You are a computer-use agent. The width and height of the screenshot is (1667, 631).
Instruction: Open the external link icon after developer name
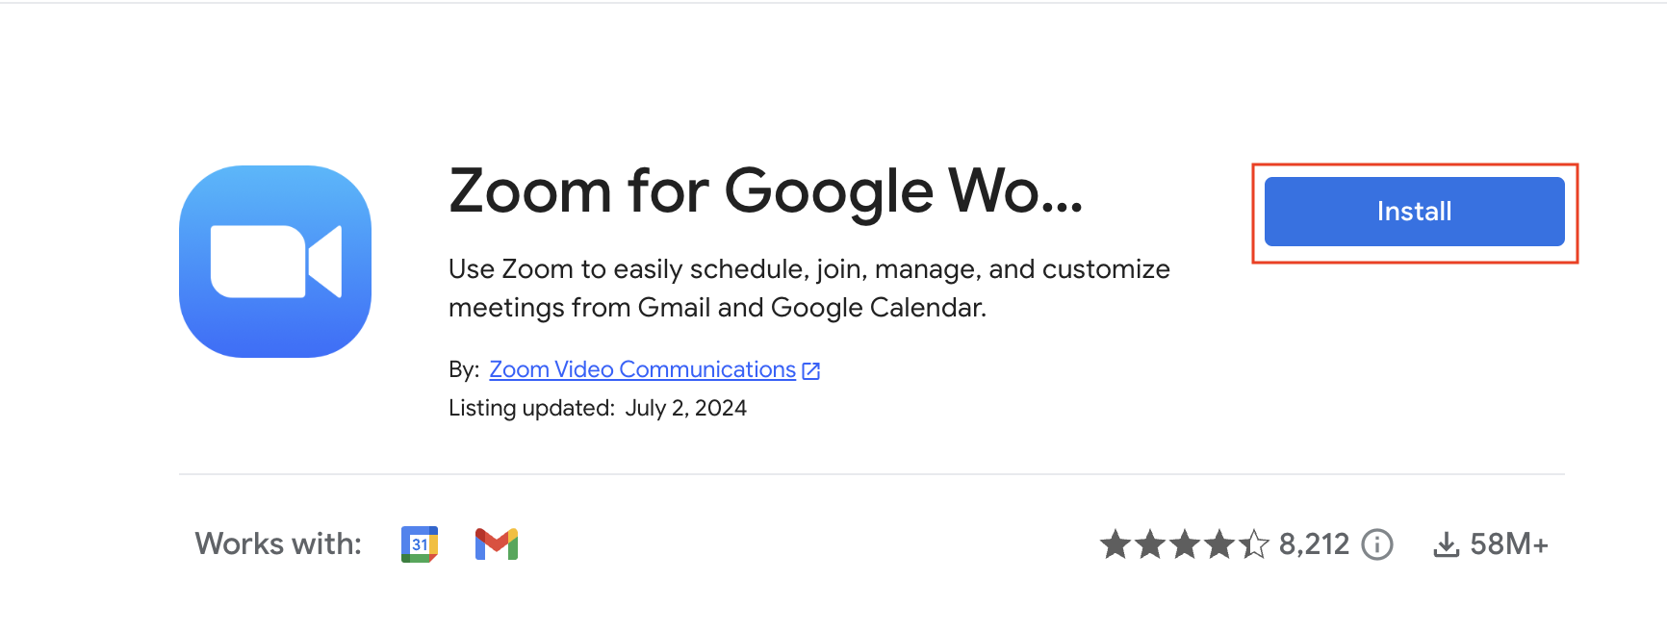pos(811,368)
